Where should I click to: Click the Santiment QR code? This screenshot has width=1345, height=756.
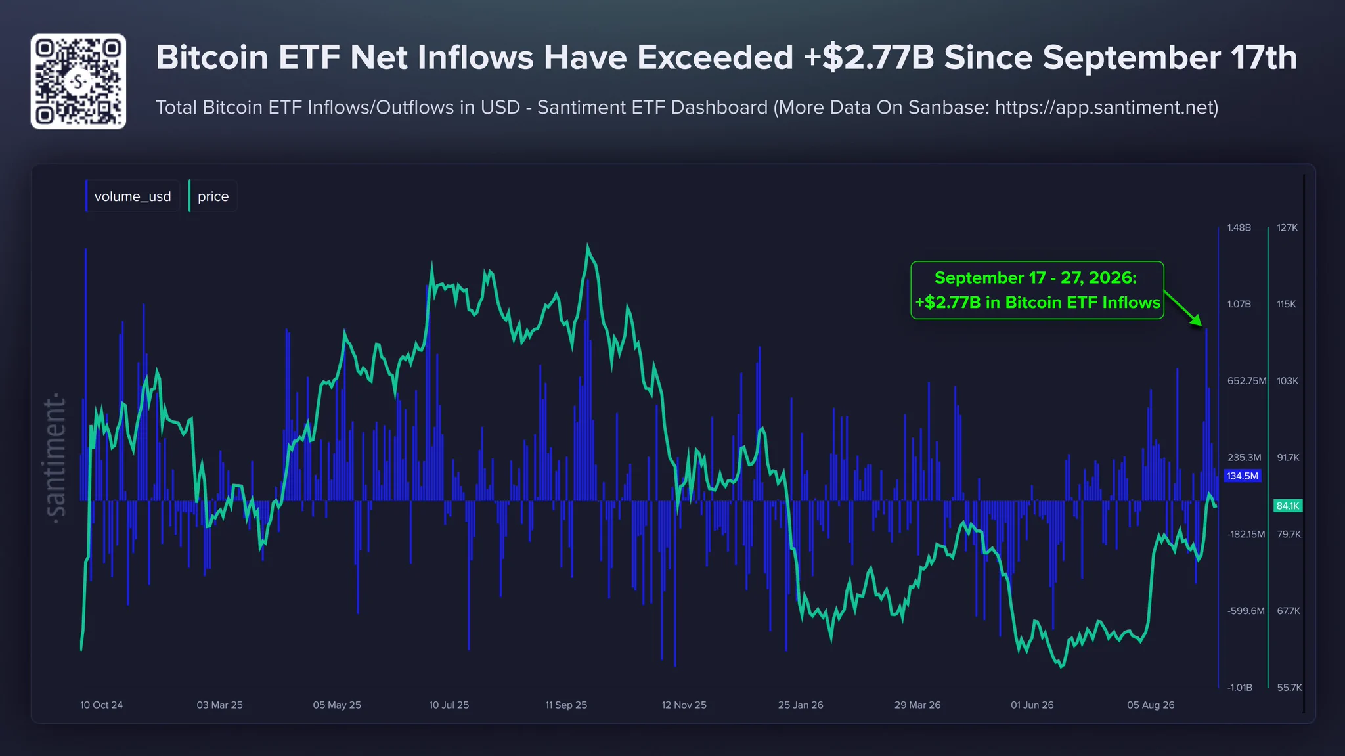pos(78,81)
